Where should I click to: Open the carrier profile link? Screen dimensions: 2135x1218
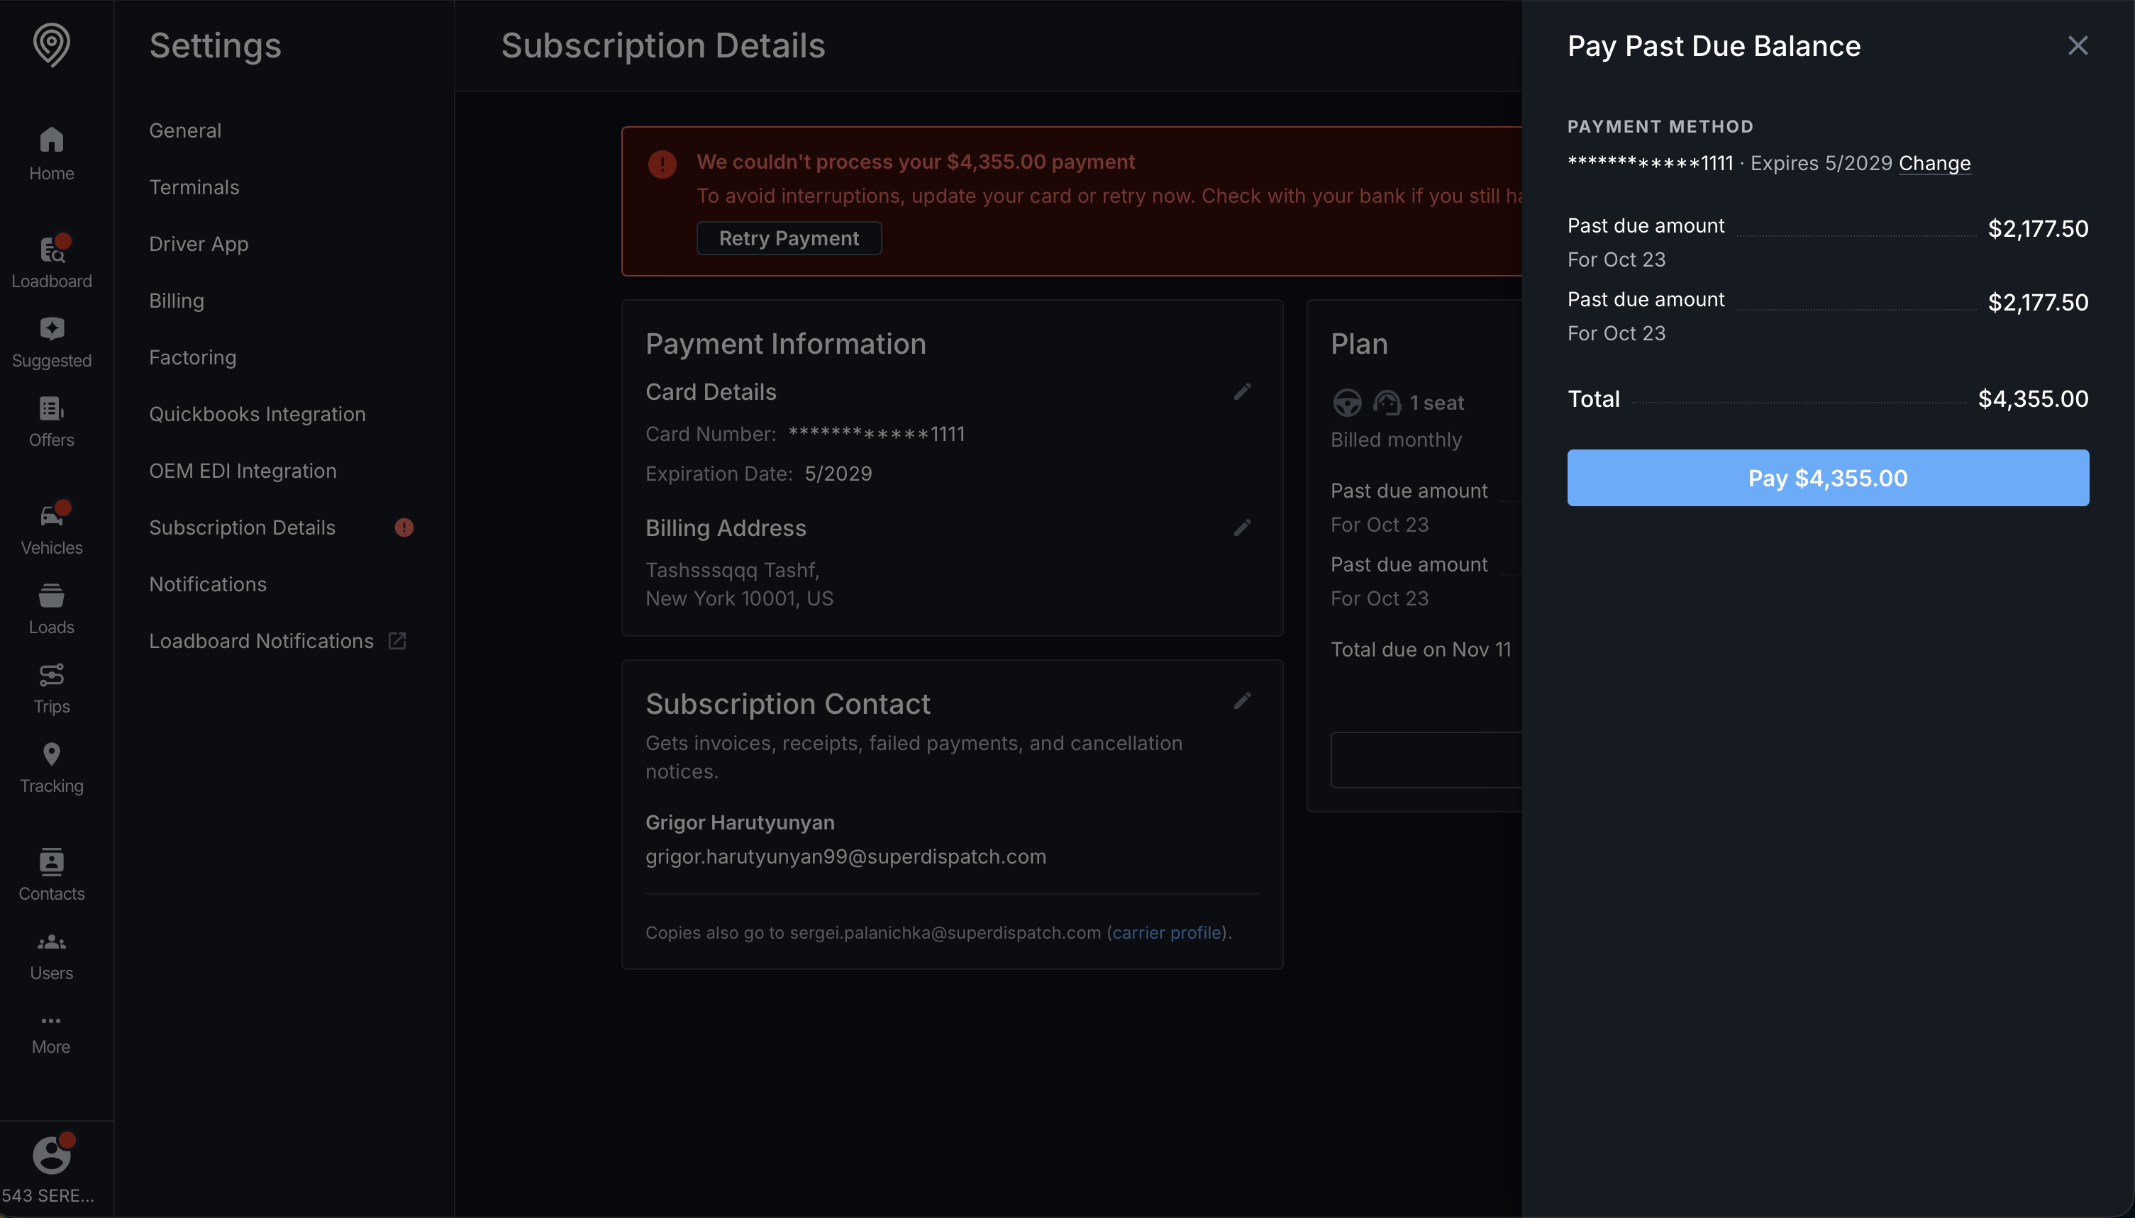point(1167,933)
